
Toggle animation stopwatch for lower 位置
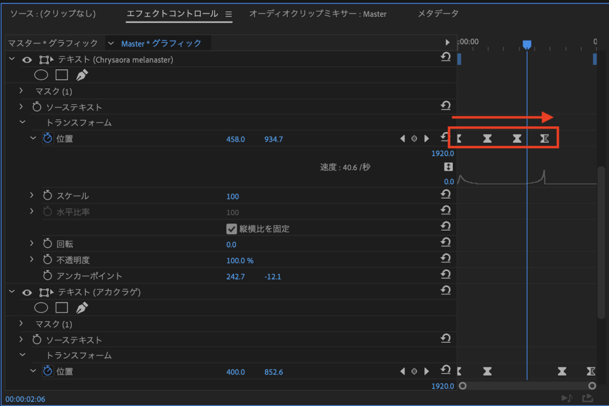pos(48,371)
